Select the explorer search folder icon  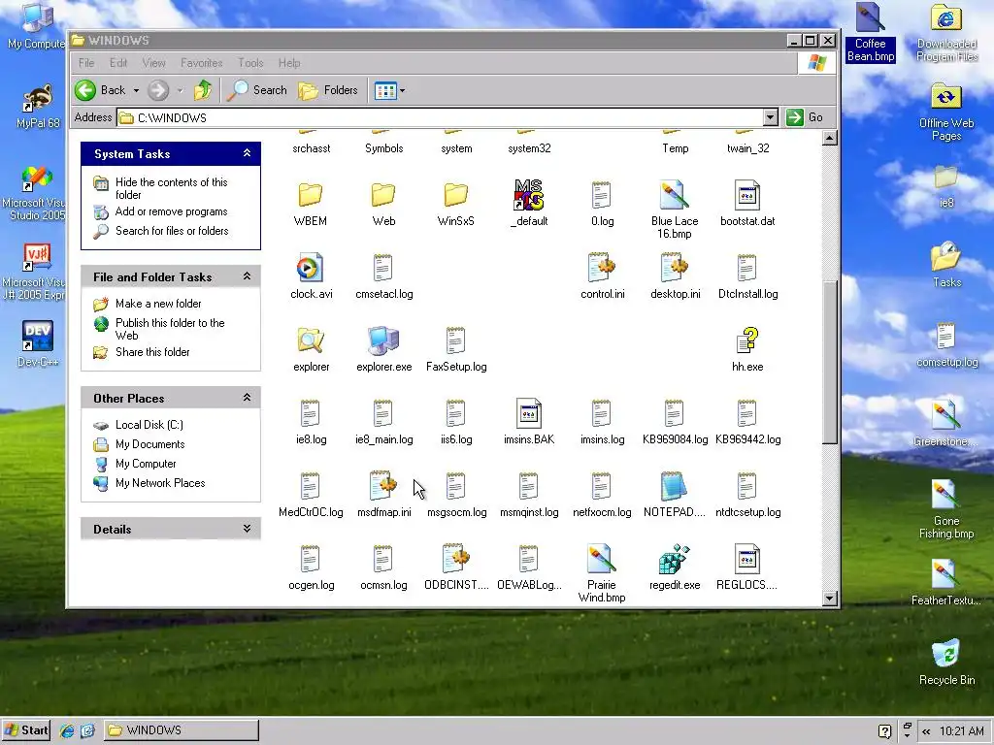pos(311,340)
